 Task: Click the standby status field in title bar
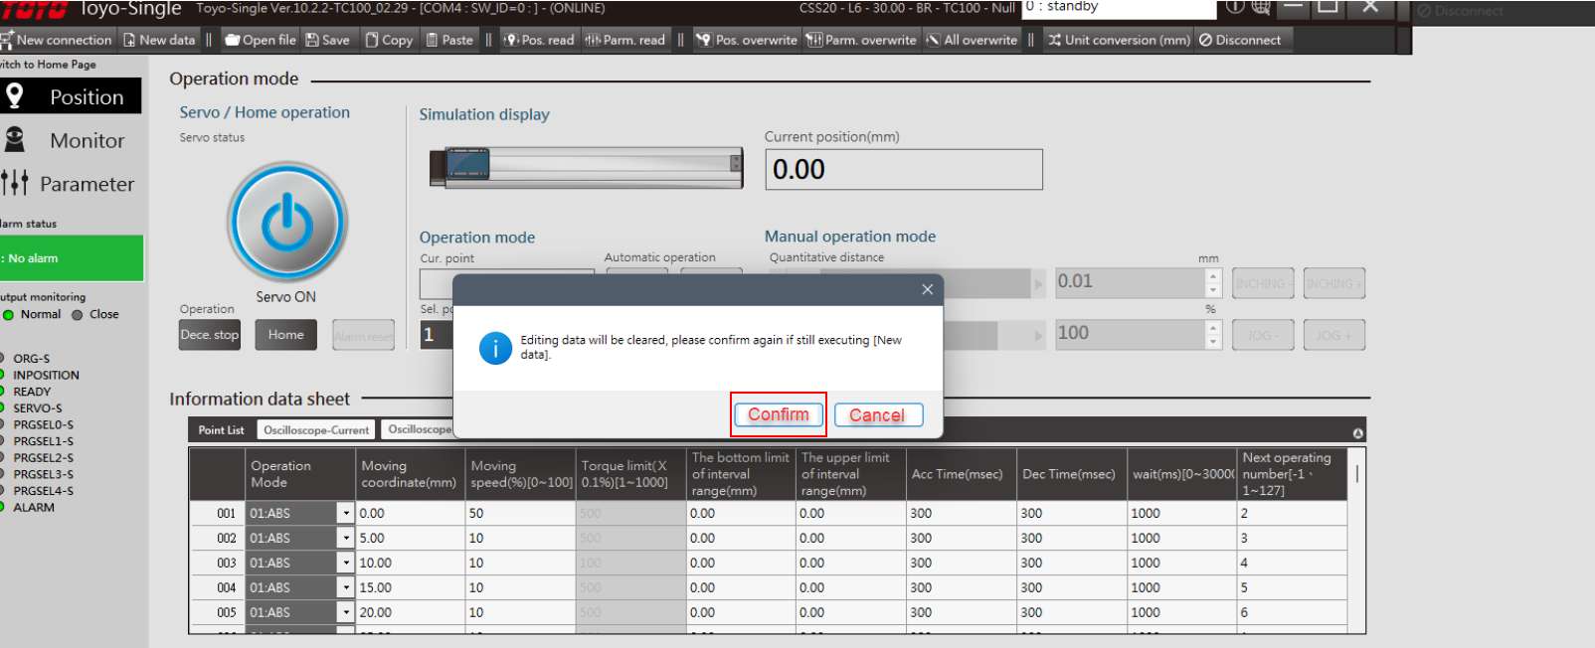(1119, 8)
